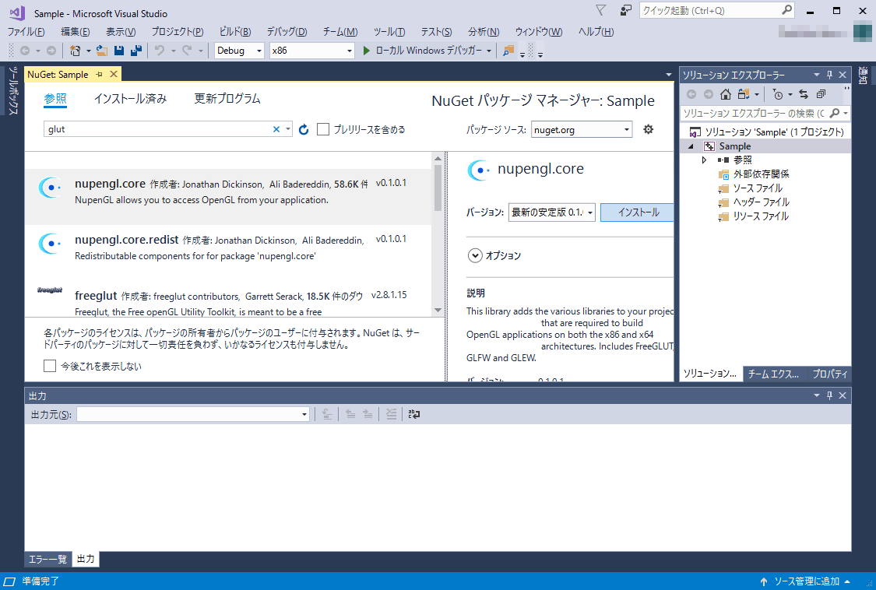876x590 pixels.
Task: Click the Navigate Forward toolbar arrow
Action: click(x=51, y=51)
